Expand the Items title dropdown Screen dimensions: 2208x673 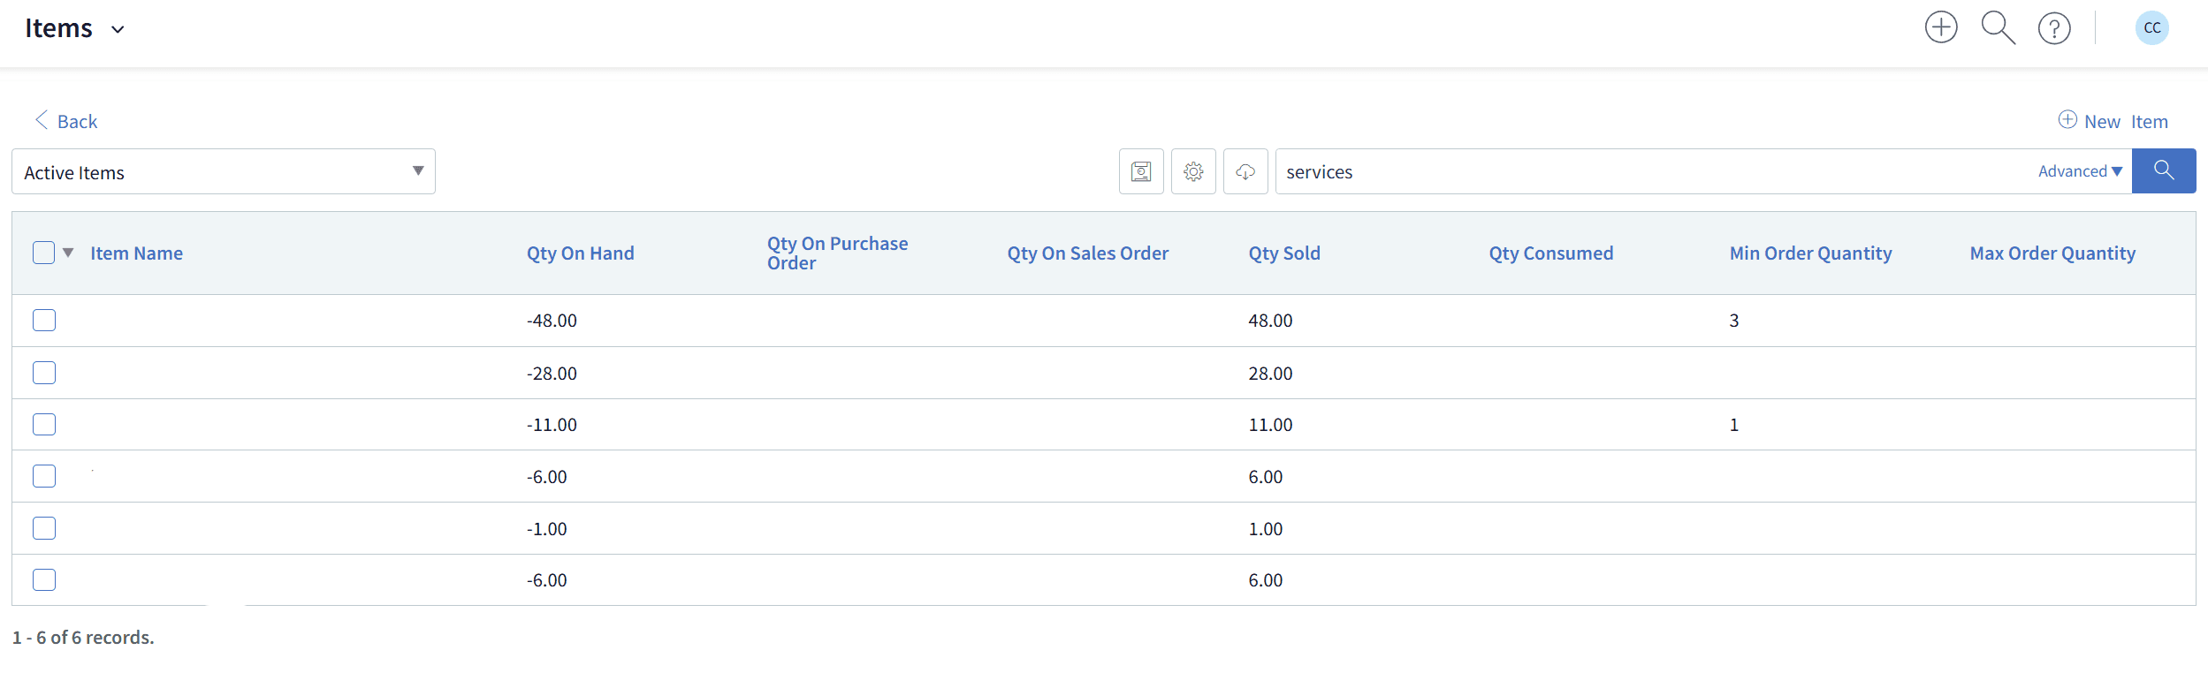(x=118, y=29)
